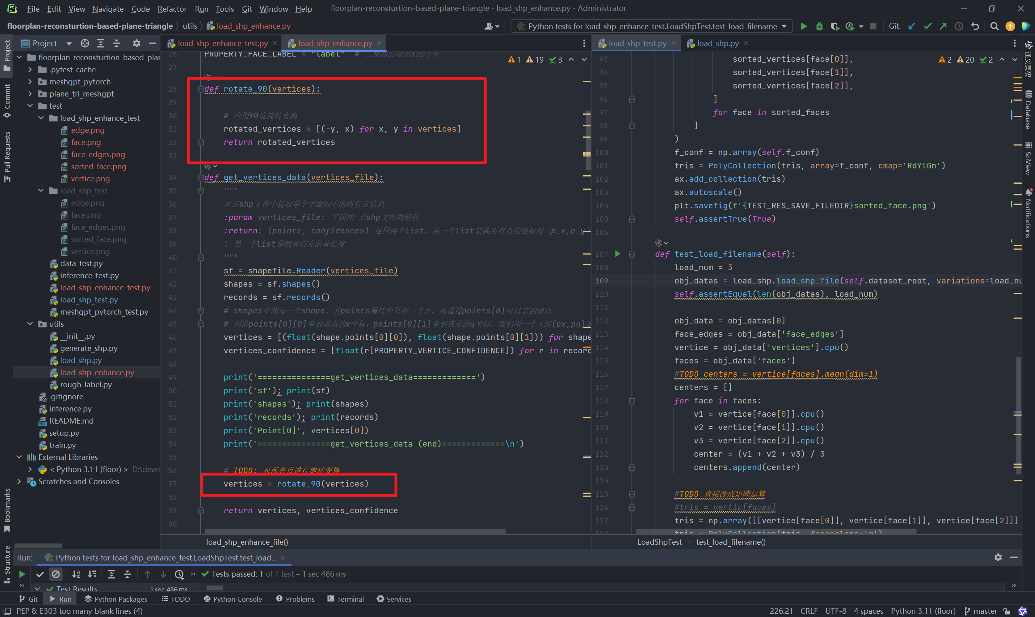The image size is (1035, 617).
Task: Expand the load_shp_test directory in project tree
Action: [42, 190]
